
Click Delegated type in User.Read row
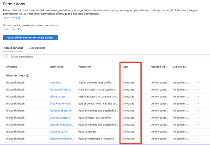click(129, 83)
